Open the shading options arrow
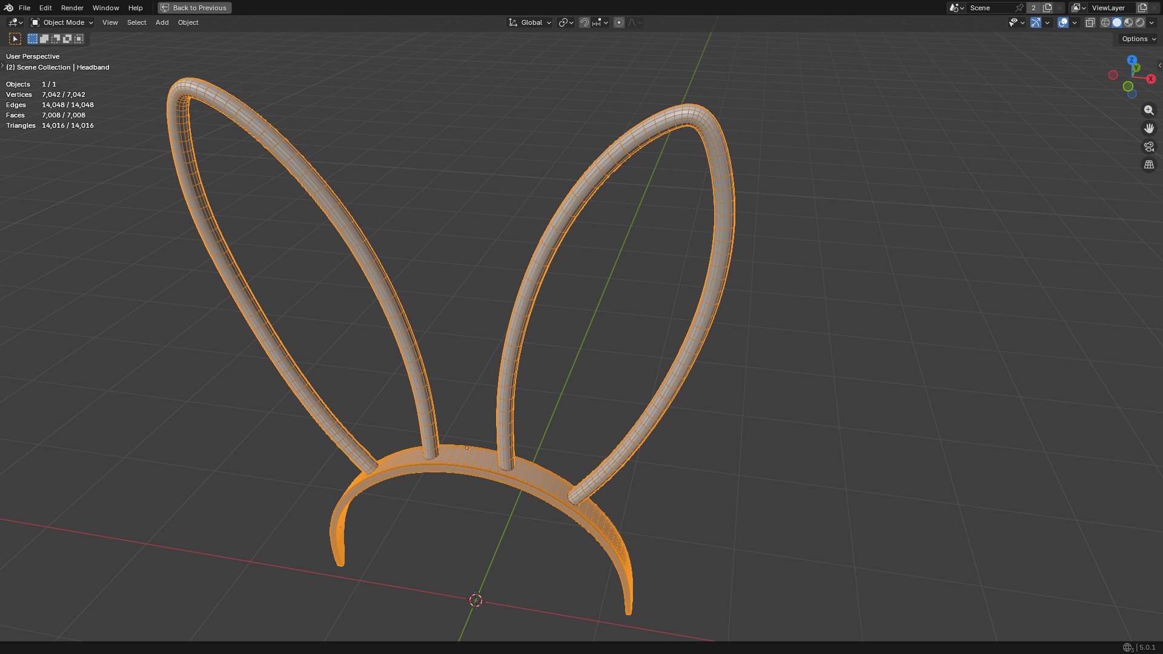 pyautogui.click(x=1151, y=22)
